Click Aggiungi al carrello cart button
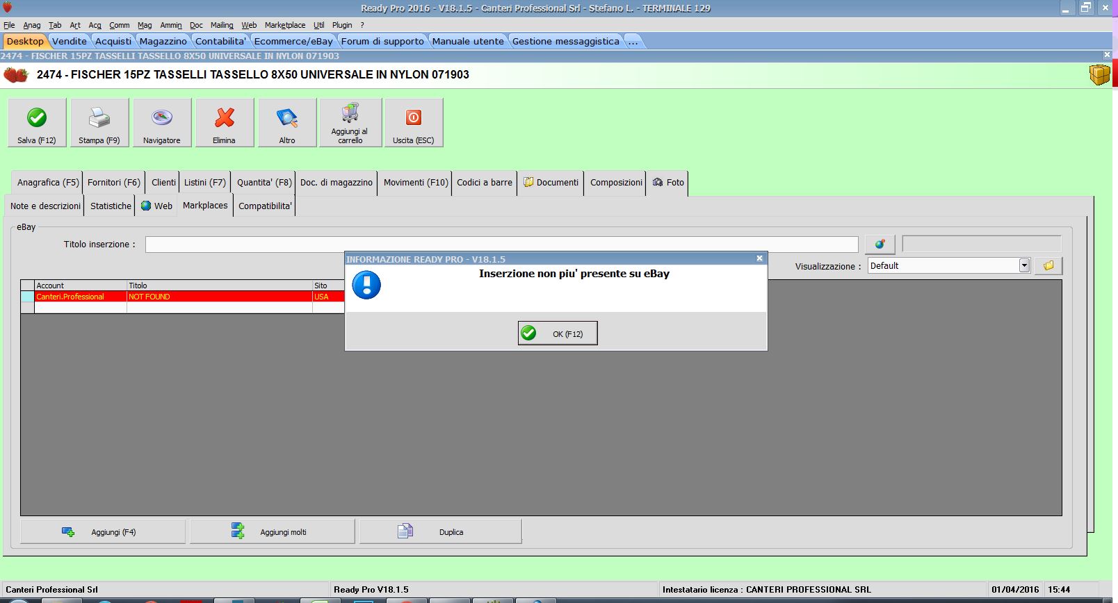The height and width of the screenshot is (603, 1118). [350, 123]
